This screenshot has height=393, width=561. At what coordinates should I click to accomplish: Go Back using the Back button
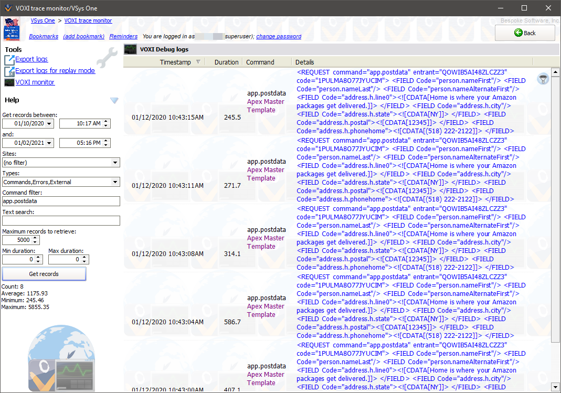coord(525,33)
